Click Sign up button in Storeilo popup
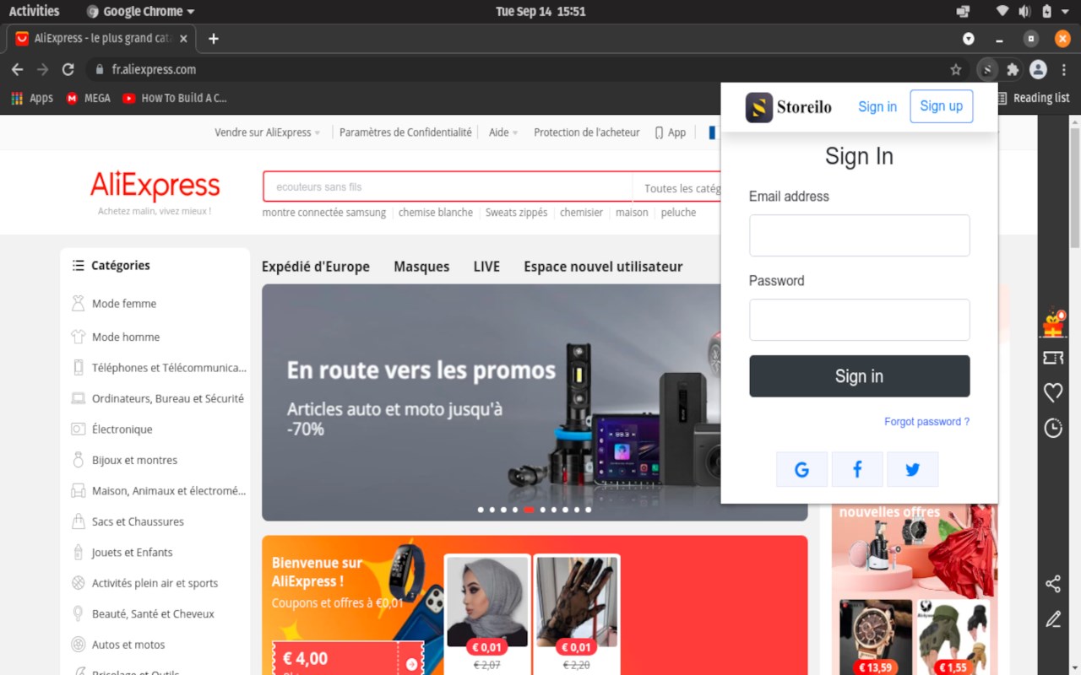Viewport: 1081px width, 675px height. coord(942,106)
